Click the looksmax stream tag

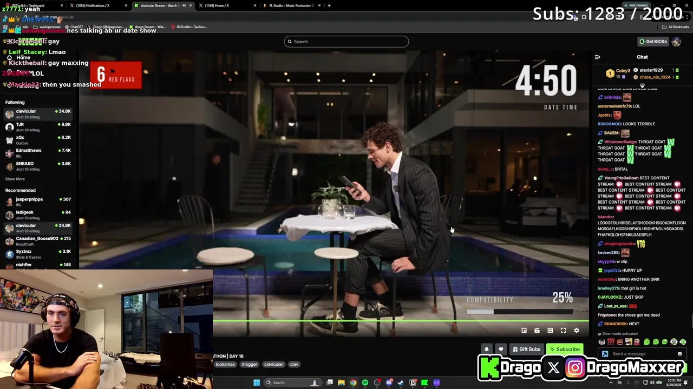pyautogui.click(x=225, y=364)
